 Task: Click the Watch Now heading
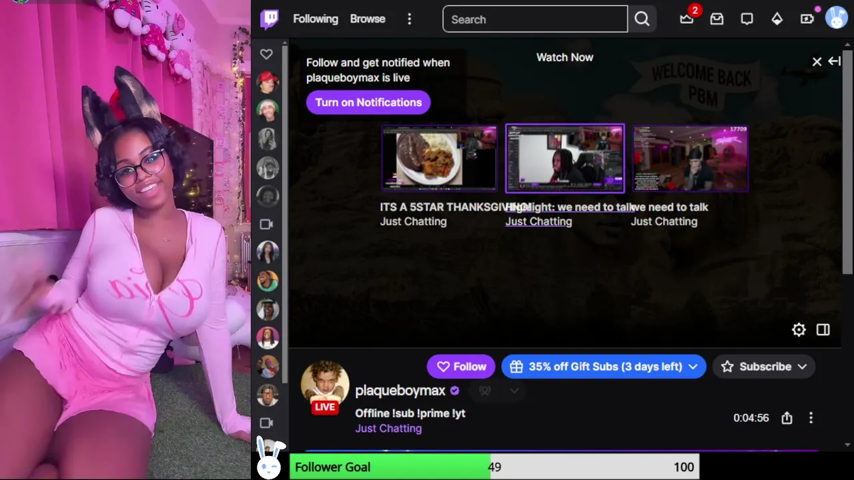point(564,57)
